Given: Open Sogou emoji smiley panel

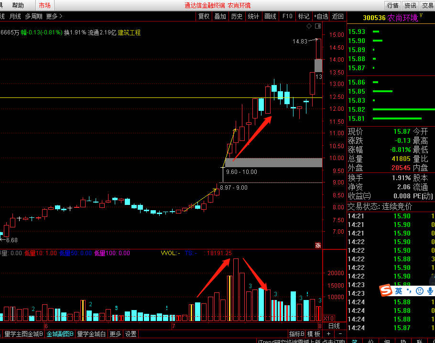Looking at the screenshot, I should pos(420,291).
